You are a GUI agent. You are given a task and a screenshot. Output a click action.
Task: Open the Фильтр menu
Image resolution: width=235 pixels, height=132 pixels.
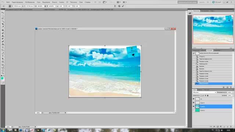coord(55,2)
